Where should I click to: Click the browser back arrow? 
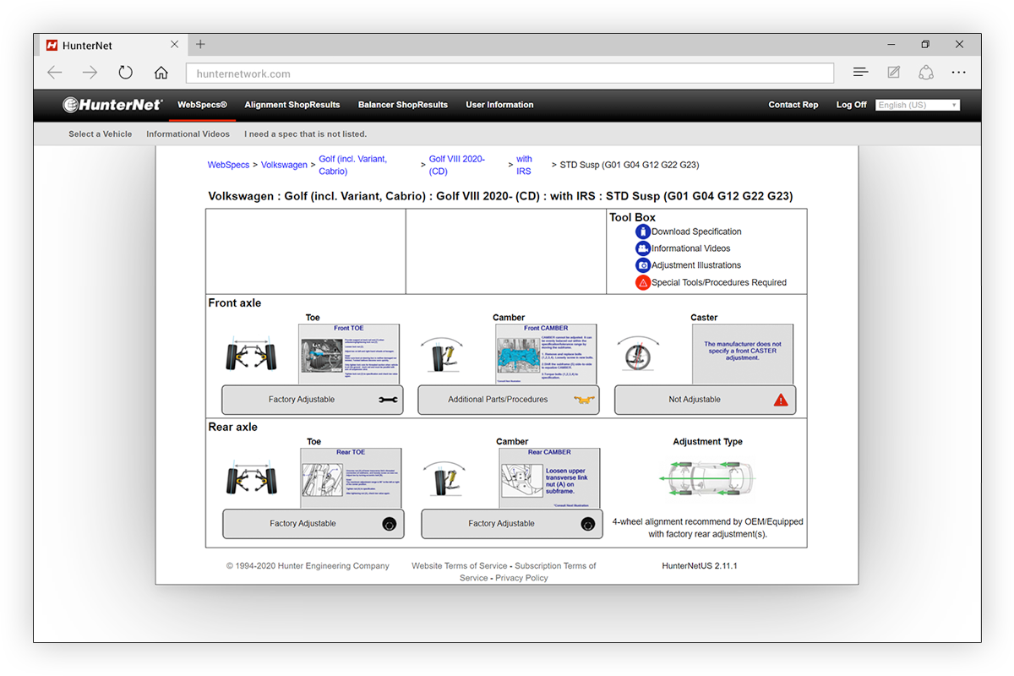click(55, 73)
